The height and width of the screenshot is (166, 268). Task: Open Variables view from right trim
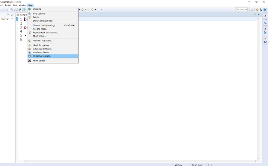[x=265, y=19]
